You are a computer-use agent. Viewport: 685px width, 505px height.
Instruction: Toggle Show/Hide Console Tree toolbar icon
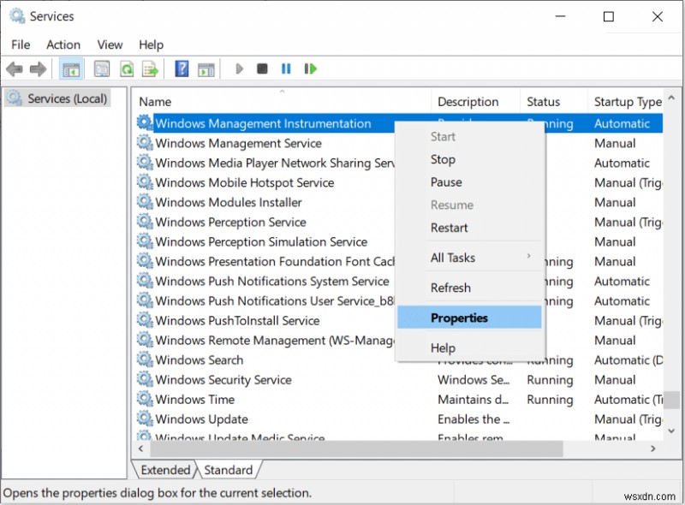(72, 68)
